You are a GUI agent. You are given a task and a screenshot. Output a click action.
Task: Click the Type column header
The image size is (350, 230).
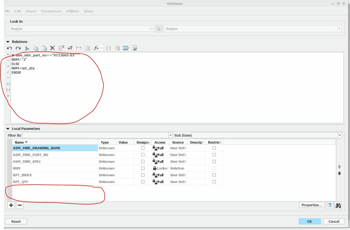point(107,142)
